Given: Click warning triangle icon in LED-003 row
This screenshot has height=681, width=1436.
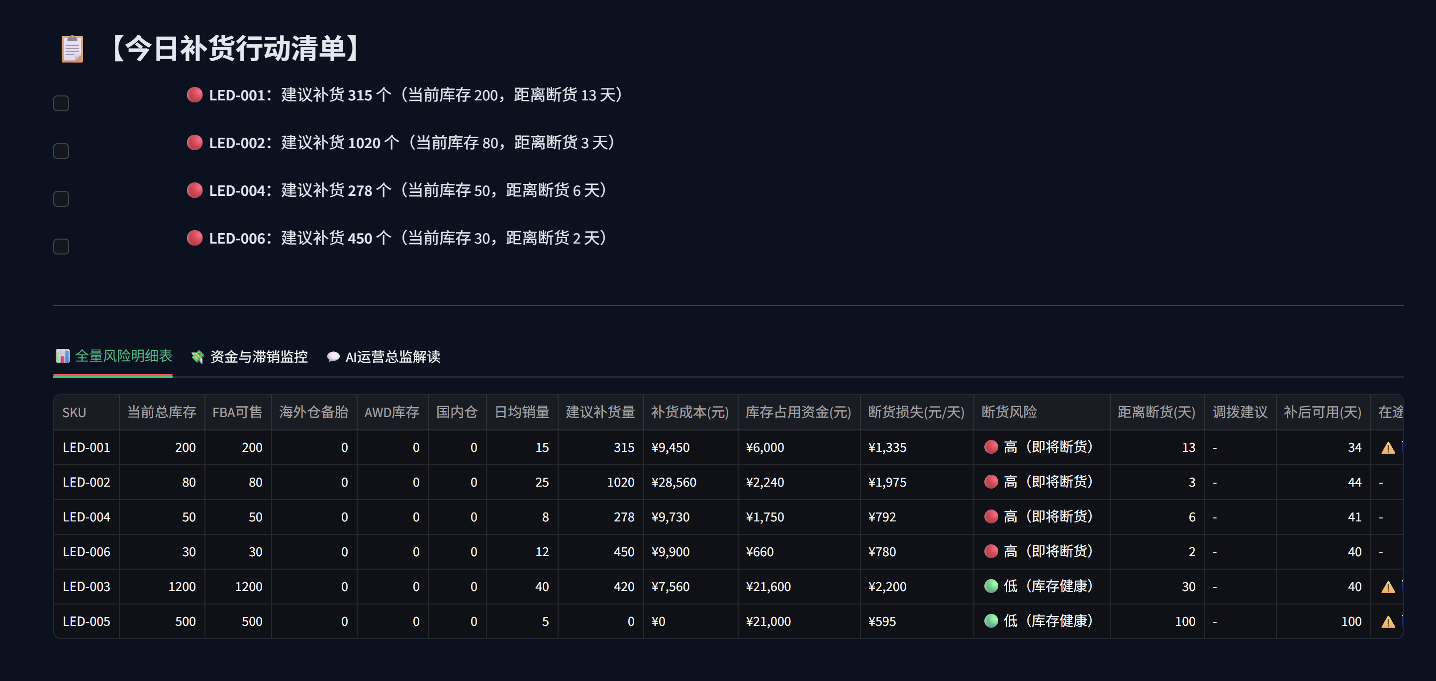Looking at the screenshot, I should point(1388,587).
